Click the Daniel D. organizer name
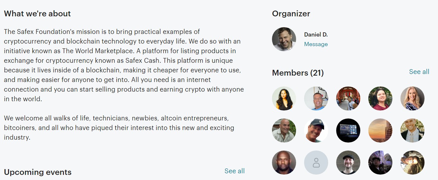 click(x=316, y=35)
